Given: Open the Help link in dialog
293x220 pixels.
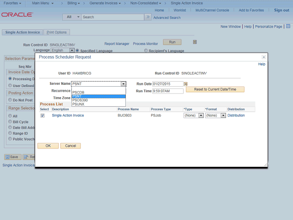Looking at the screenshot, I should coord(261,64).
